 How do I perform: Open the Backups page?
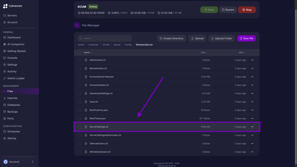pos(11,111)
